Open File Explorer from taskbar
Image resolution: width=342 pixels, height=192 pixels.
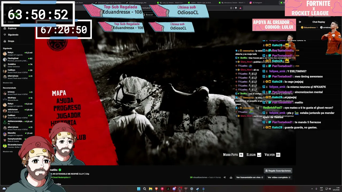coord(150,189)
